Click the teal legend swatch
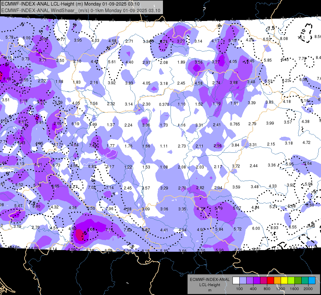321x295 pixels. point(305,281)
